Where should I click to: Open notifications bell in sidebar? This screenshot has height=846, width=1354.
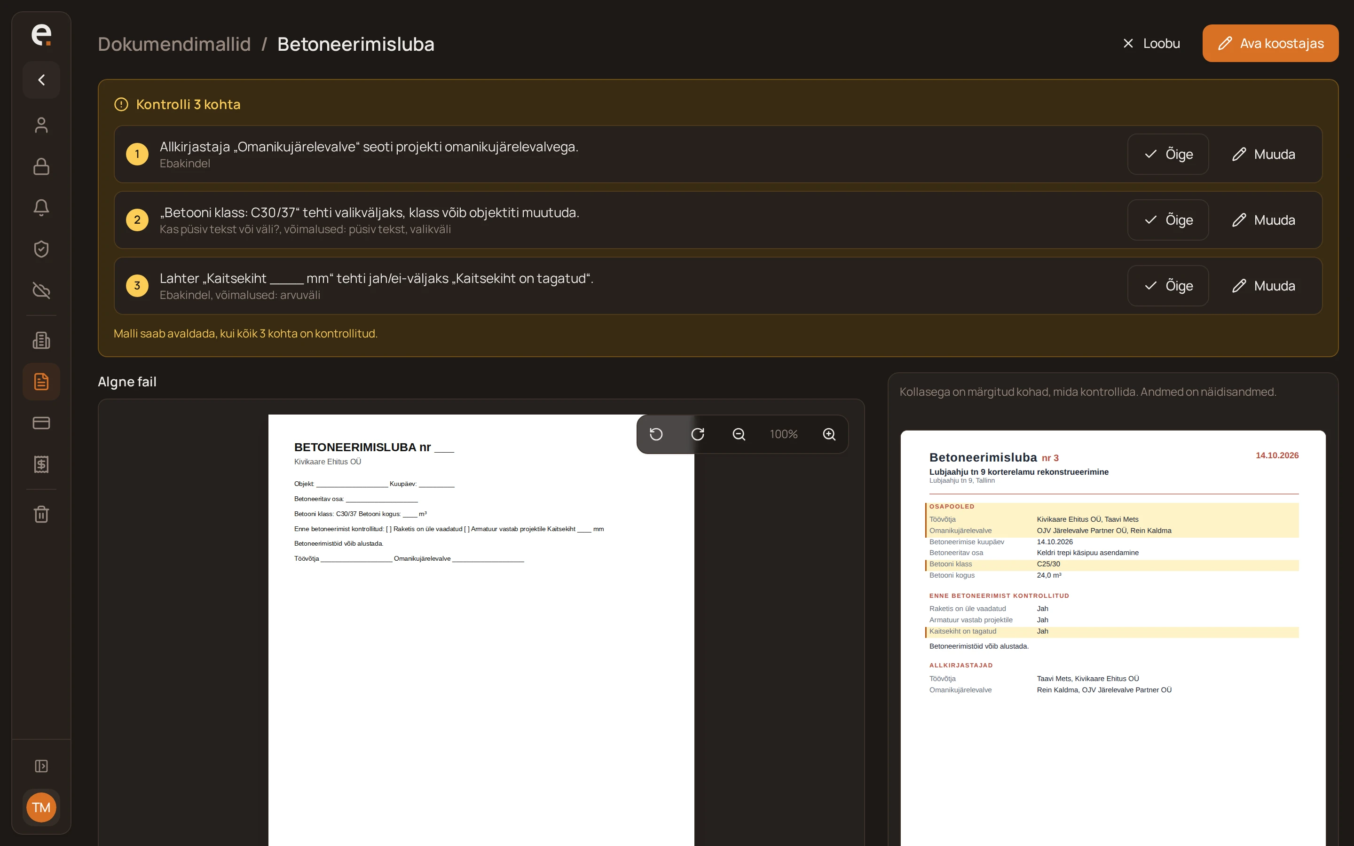pos(41,208)
